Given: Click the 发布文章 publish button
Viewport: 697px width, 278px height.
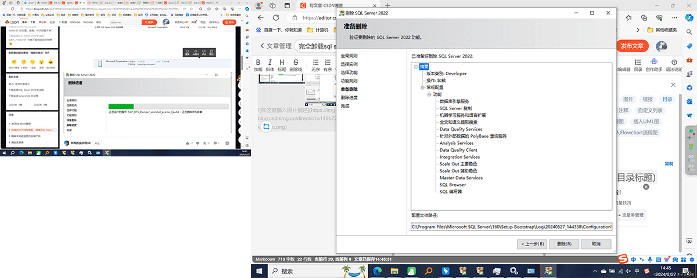Looking at the screenshot, I should (631, 46).
